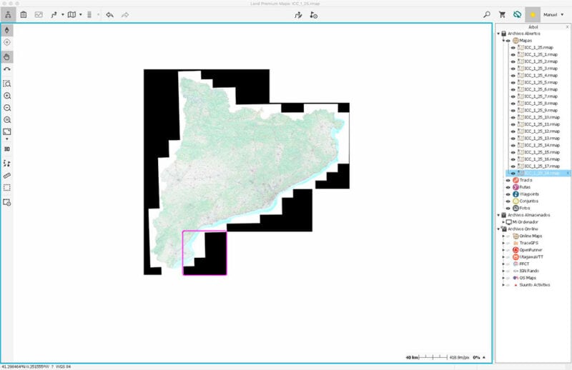Open the maps icon dropdown arrow
The width and height of the screenshot is (572, 370).
(x=81, y=15)
